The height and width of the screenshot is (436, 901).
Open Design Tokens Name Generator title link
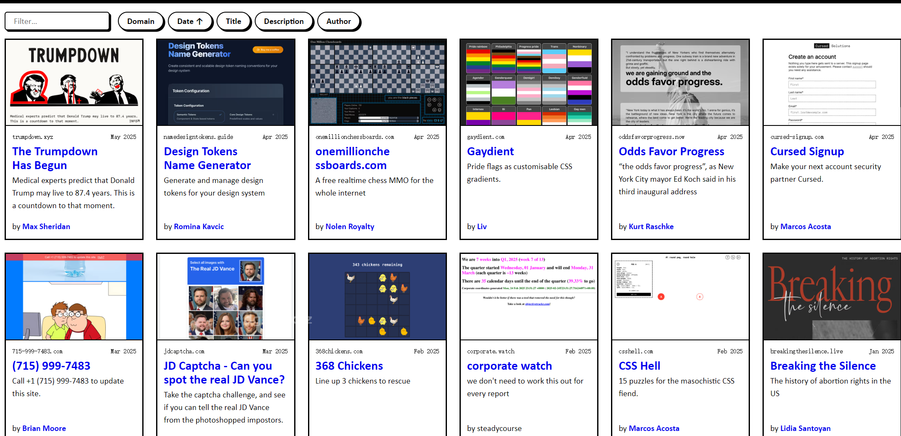207,158
